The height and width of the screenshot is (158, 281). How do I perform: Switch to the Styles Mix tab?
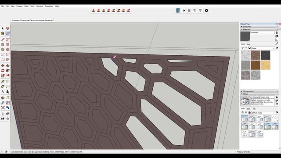[x=254, y=109]
